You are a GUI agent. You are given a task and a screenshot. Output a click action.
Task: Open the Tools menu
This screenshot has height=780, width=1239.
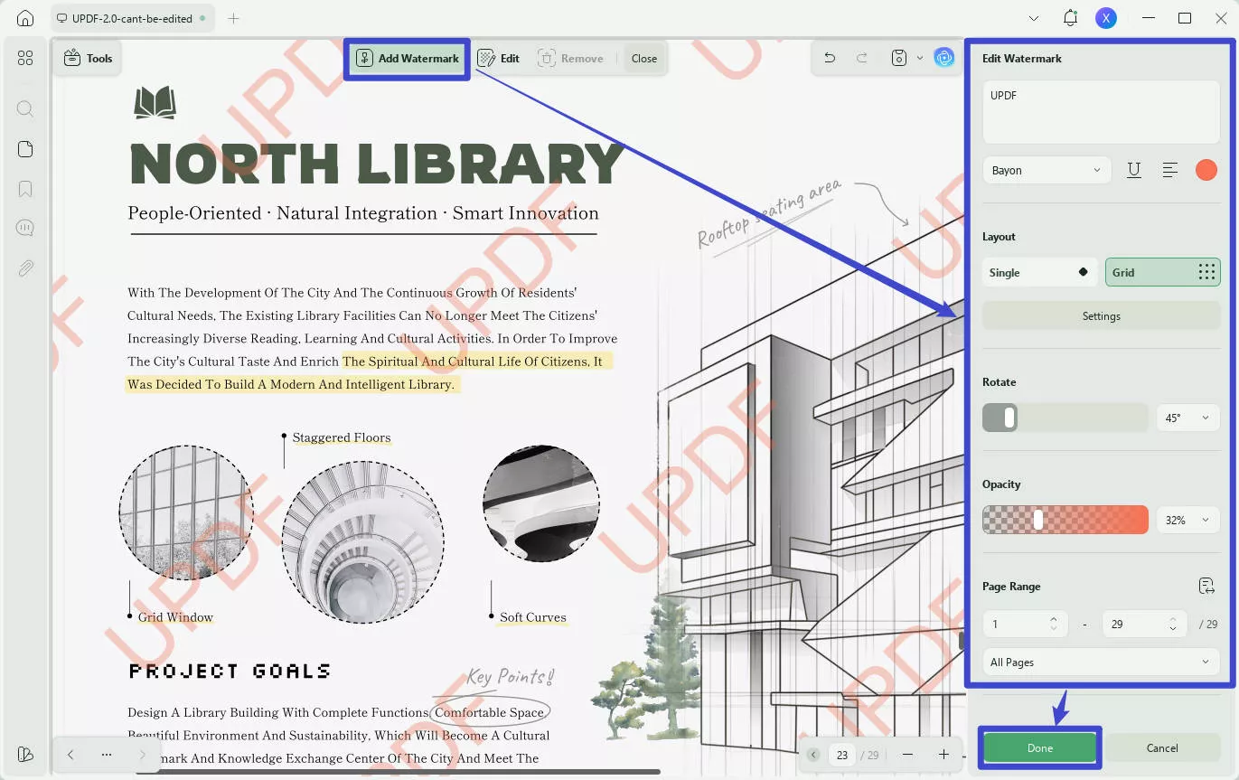pyautogui.click(x=89, y=58)
